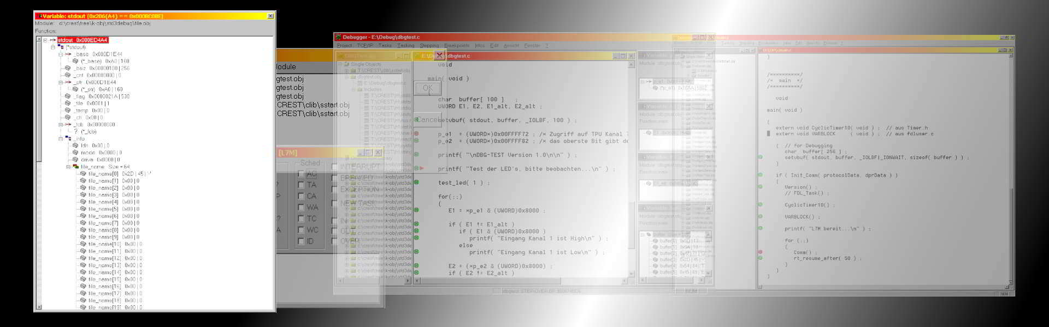Image resolution: width=1049 pixels, height=327 pixels.
Task: Open the Stepping menu
Action: 429,46
